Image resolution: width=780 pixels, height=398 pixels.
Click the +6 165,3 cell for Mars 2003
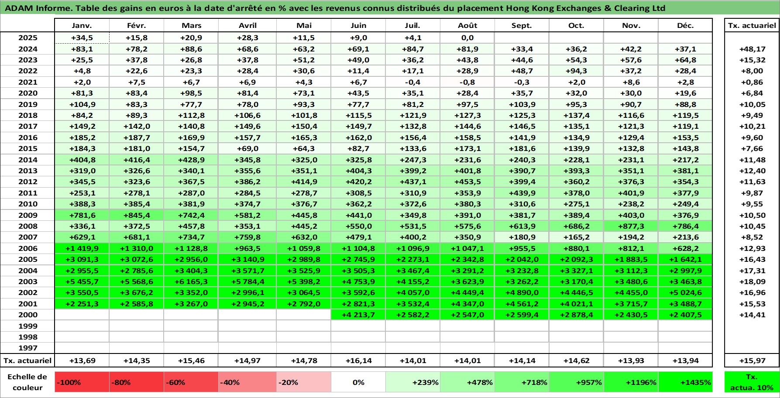click(x=191, y=281)
